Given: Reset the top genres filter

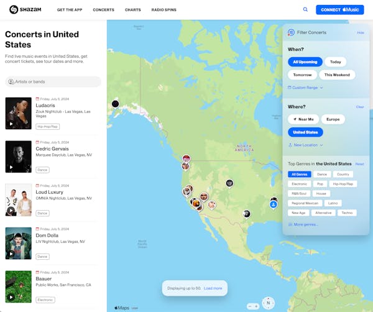Looking at the screenshot, I should [360, 164].
